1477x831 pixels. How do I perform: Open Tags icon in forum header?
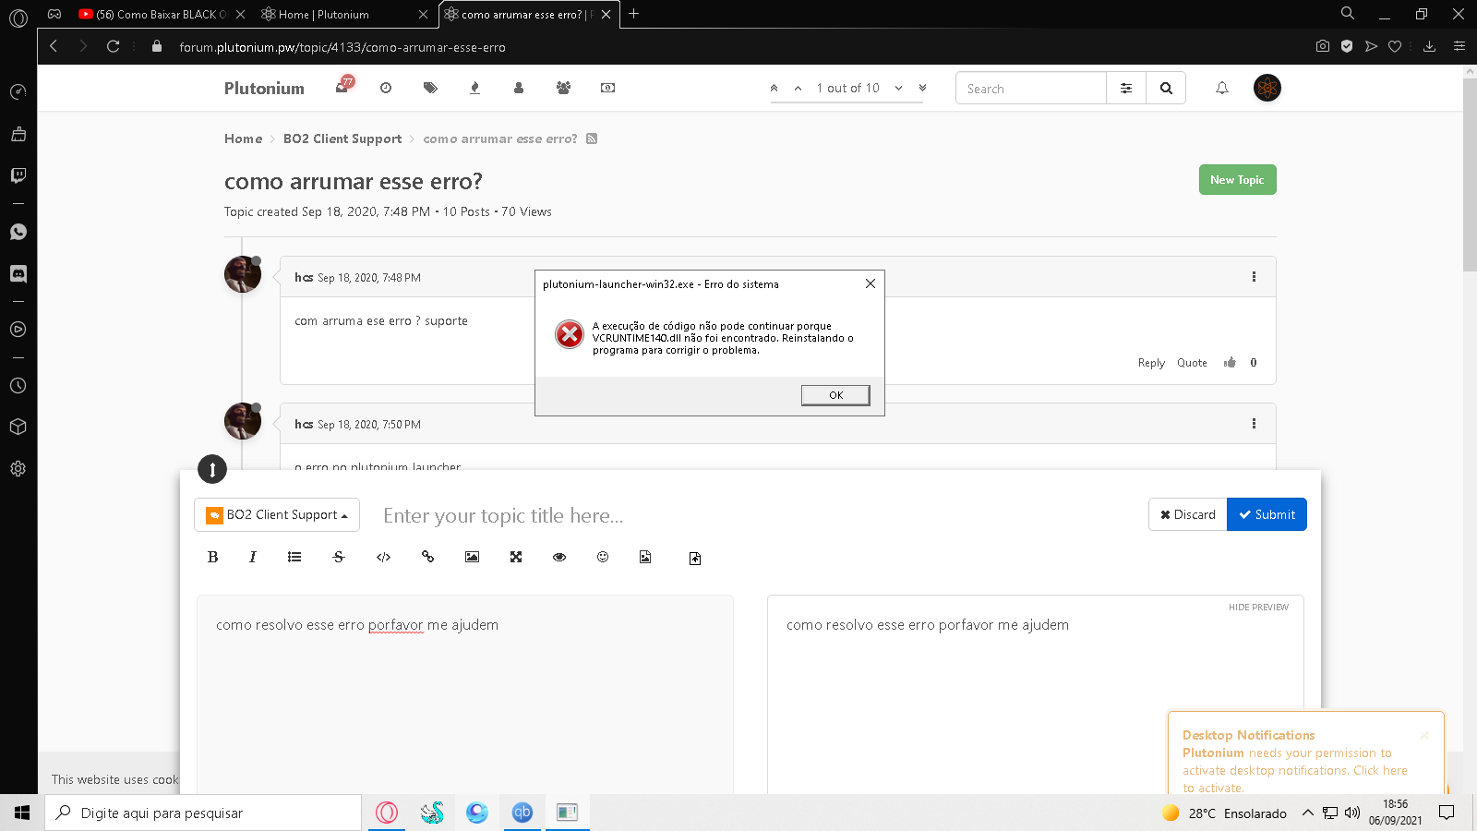tap(430, 88)
